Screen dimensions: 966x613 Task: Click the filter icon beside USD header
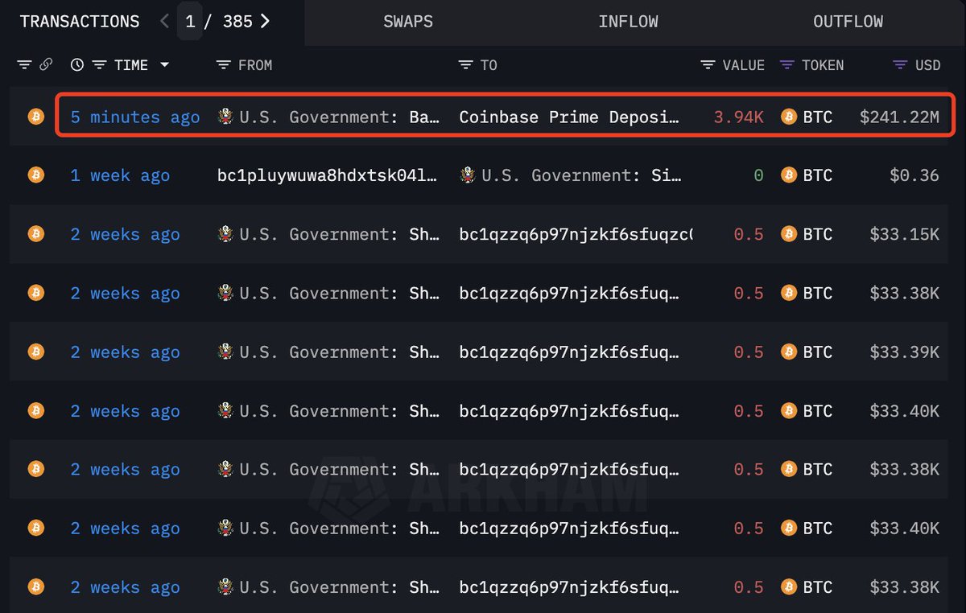(896, 64)
